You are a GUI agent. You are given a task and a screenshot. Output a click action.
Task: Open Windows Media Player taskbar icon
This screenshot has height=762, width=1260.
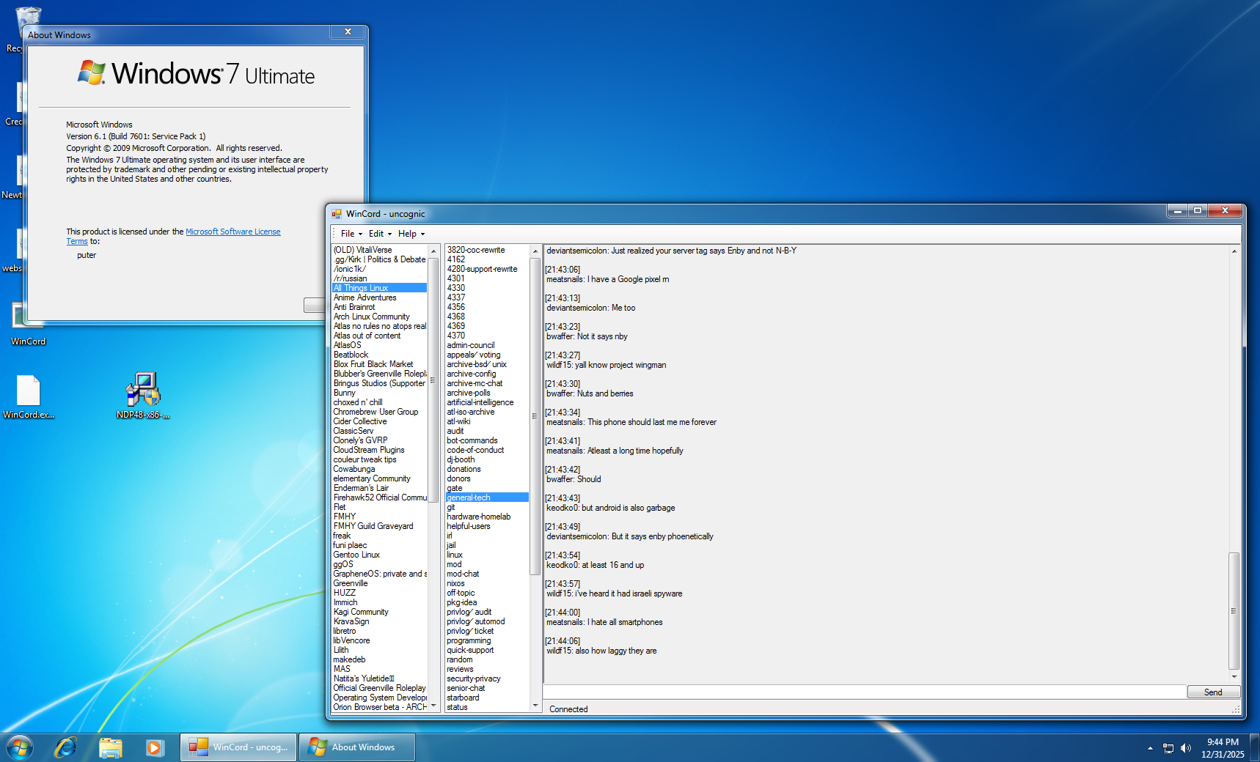[154, 747]
